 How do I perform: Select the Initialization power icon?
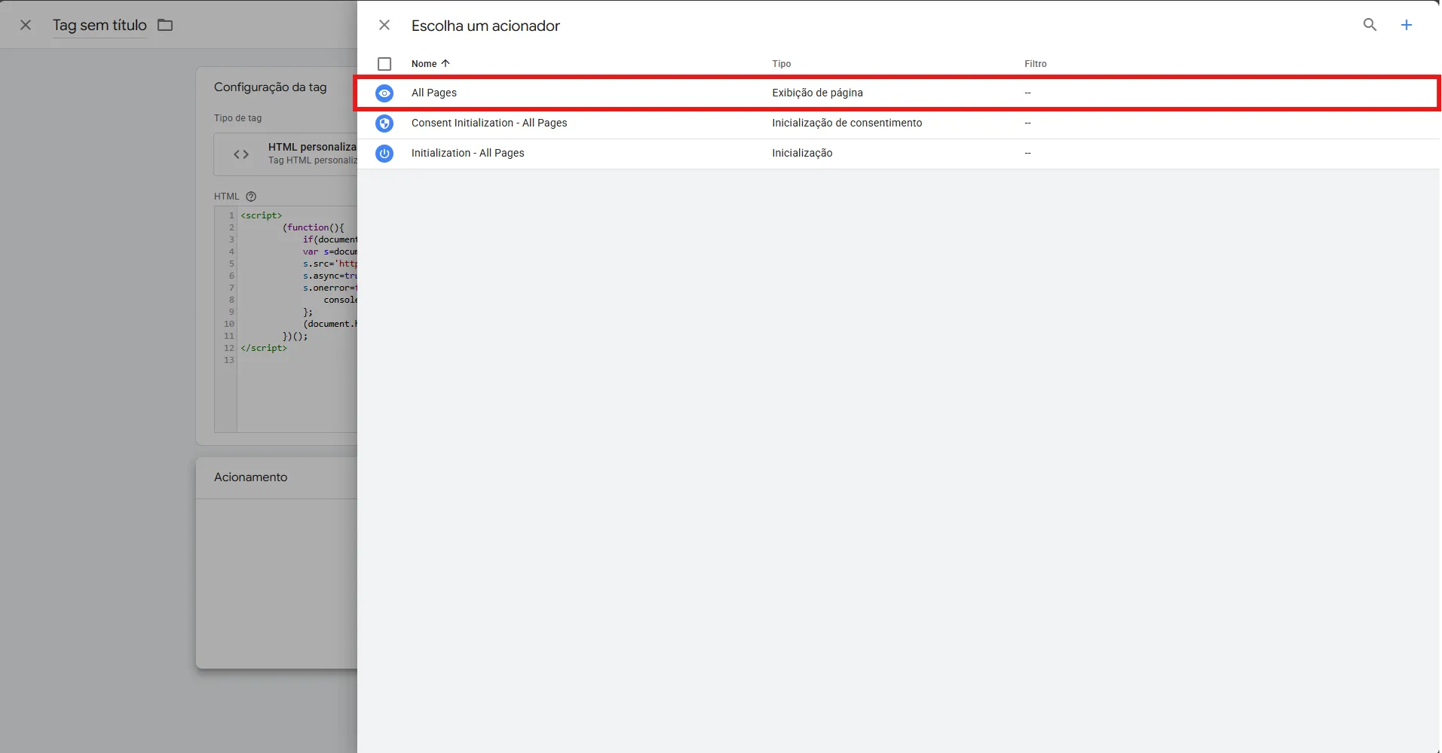point(384,154)
